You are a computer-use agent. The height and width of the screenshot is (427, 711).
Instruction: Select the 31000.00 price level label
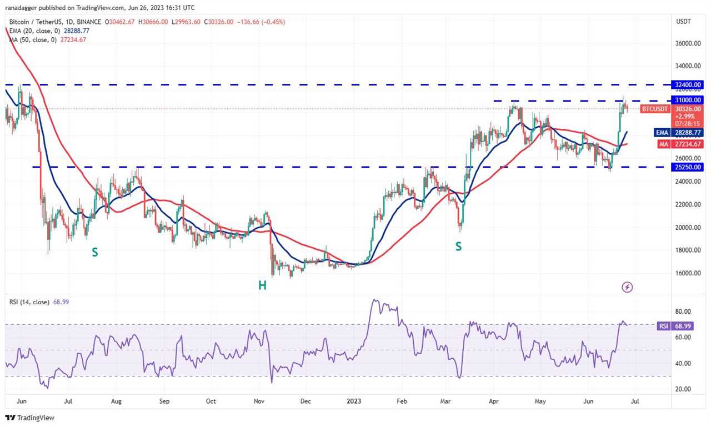coord(688,100)
